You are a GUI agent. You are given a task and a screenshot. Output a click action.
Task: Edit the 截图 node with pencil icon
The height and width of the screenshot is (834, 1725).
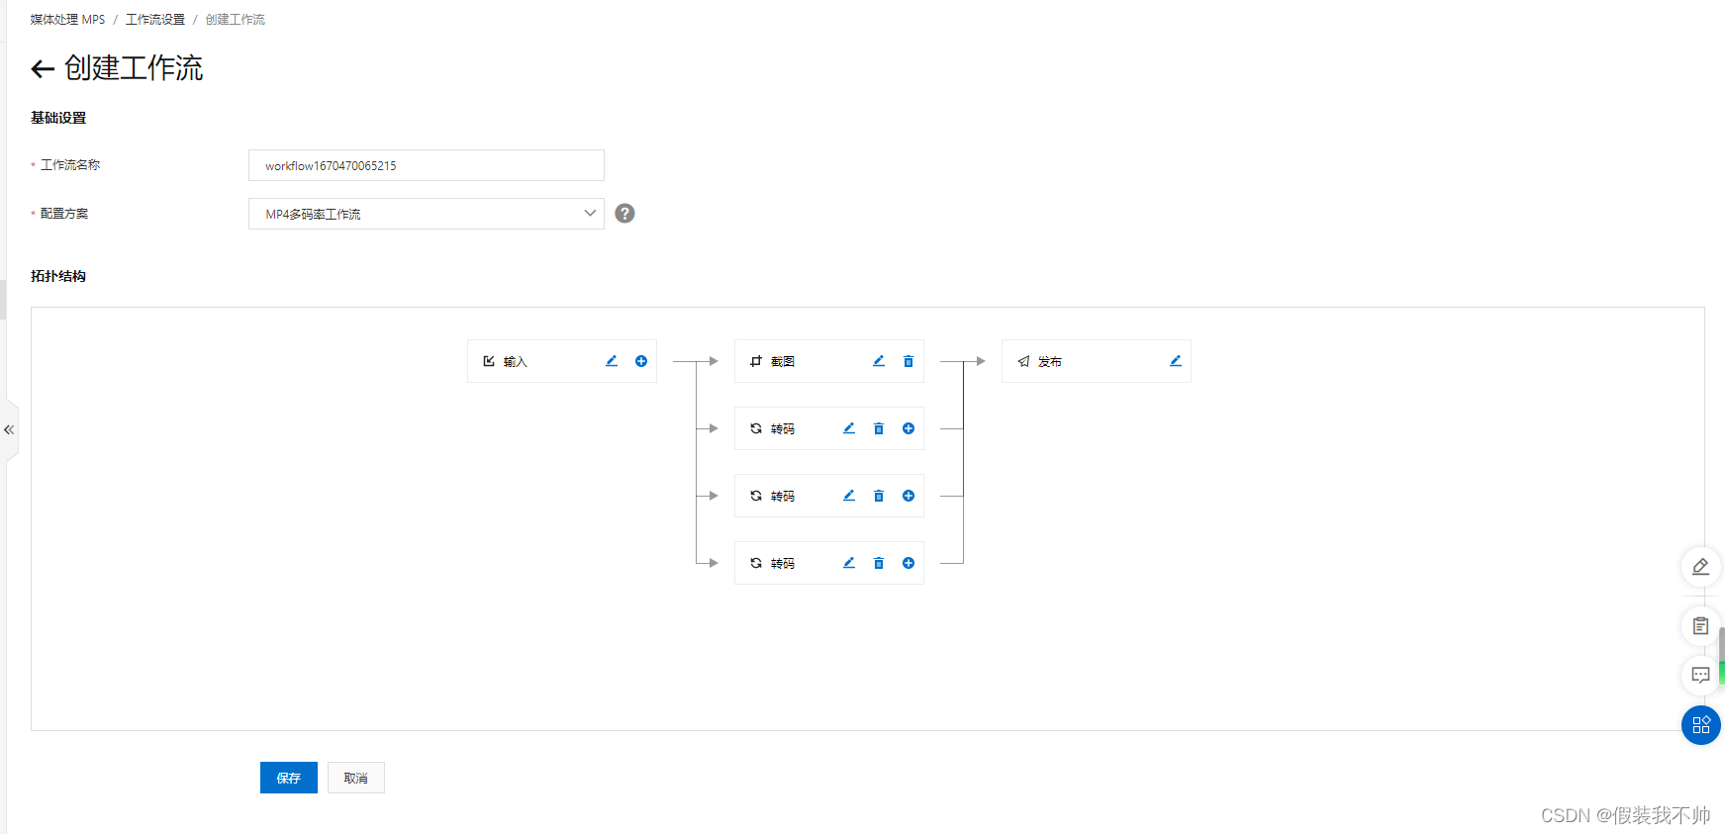[x=879, y=361]
